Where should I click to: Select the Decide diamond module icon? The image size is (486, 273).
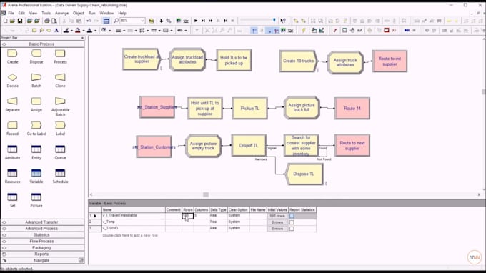click(x=12, y=77)
